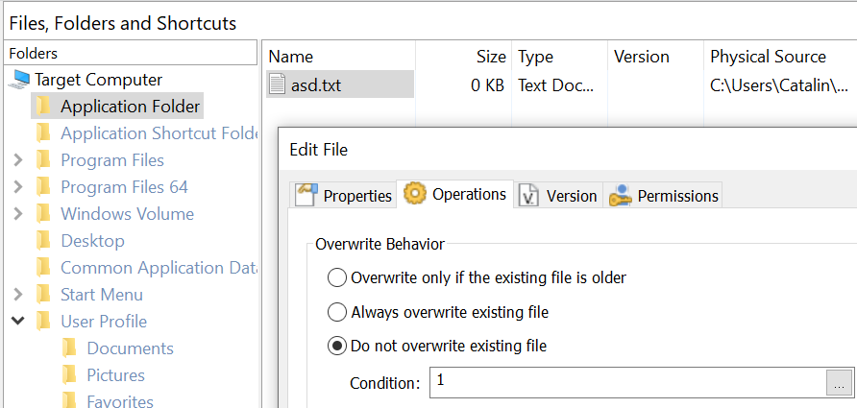Select Do not overwrite existing file

pyautogui.click(x=337, y=346)
